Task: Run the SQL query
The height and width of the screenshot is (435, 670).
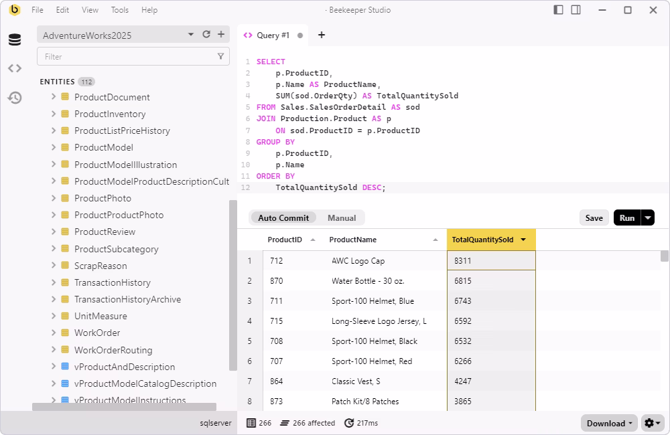Action: 627,217
